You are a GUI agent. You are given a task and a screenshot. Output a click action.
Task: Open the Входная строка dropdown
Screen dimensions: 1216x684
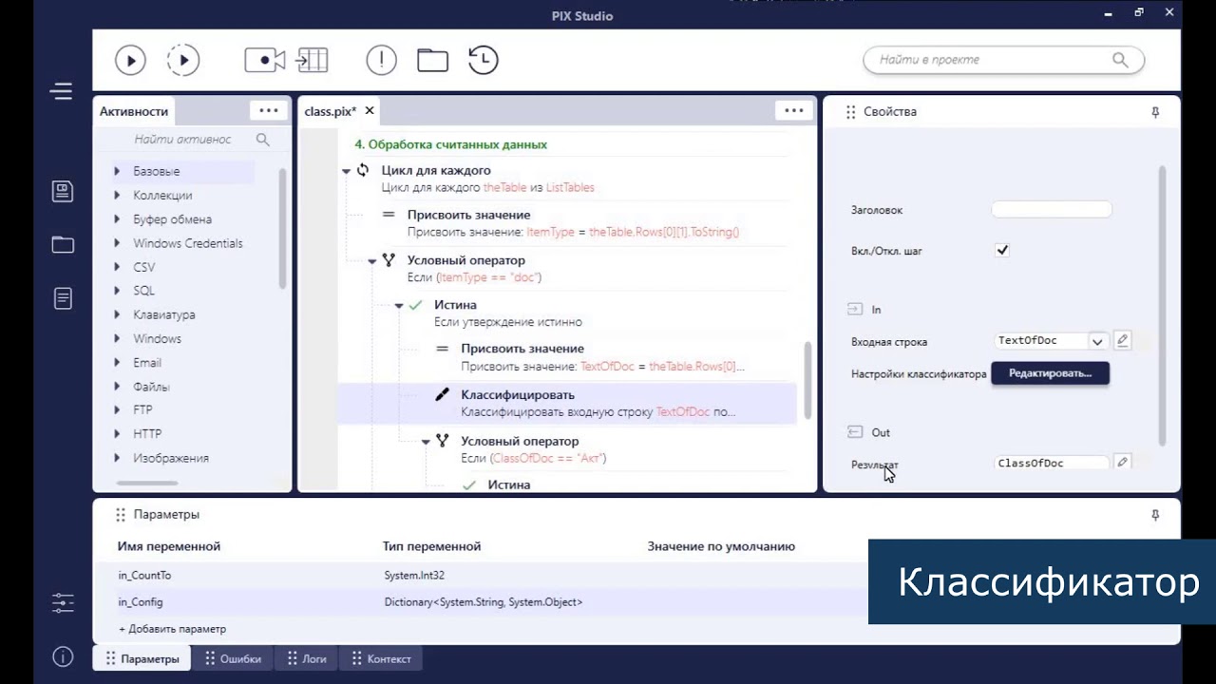pos(1097,341)
